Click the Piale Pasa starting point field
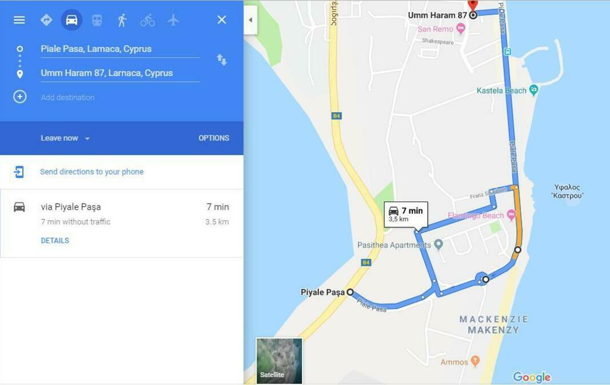This screenshot has width=610, height=385. [120, 49]
